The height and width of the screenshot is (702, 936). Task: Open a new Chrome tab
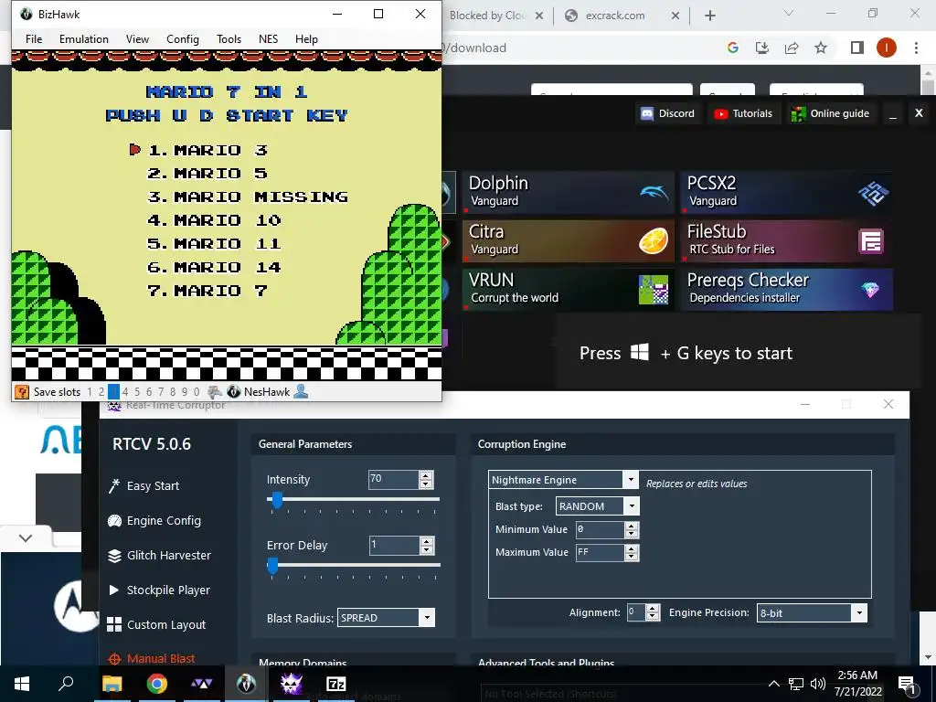tap(709, 16)
